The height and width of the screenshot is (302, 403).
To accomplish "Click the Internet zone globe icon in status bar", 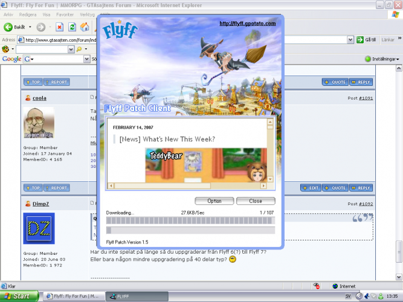I will (x=335, y=286).
